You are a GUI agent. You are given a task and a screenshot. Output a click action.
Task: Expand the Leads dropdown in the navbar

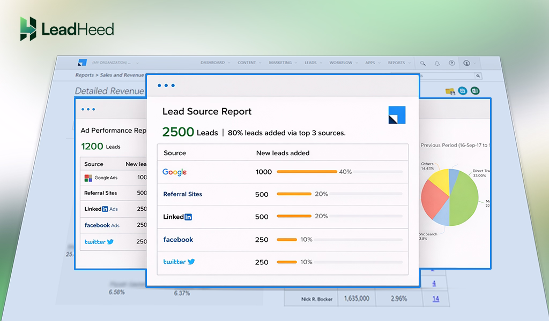(x=311, y=62)
